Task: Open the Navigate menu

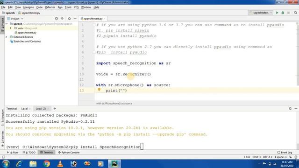Action: 28,7
